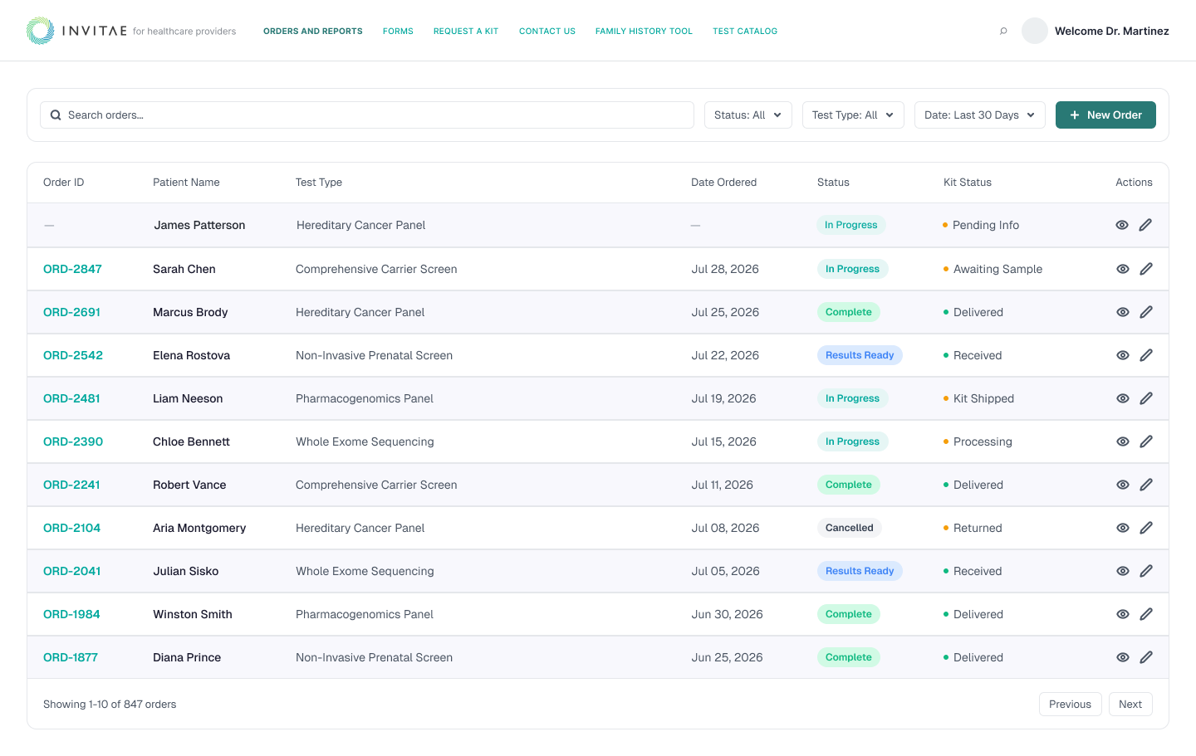1196x756 pixels.
Task: Click the Date Ordered column header
Action: [x=723, y=183]
